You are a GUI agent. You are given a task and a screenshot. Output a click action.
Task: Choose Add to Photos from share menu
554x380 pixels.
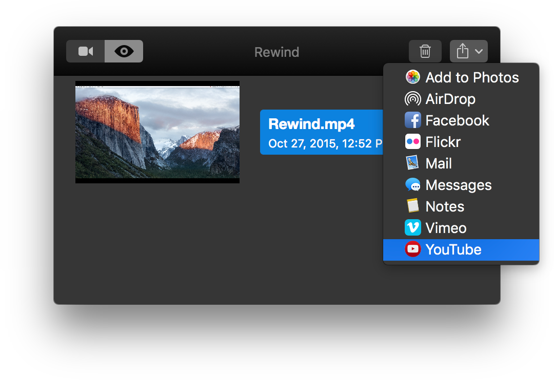click(461, 77)
